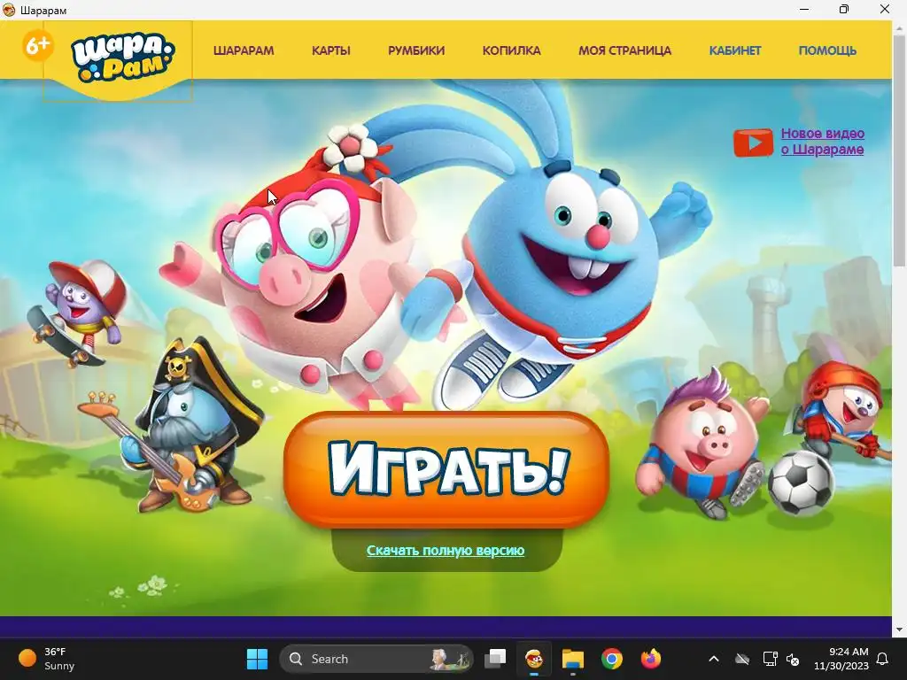Open the notifications bell icon
The image size is (907, 680).
883,659
